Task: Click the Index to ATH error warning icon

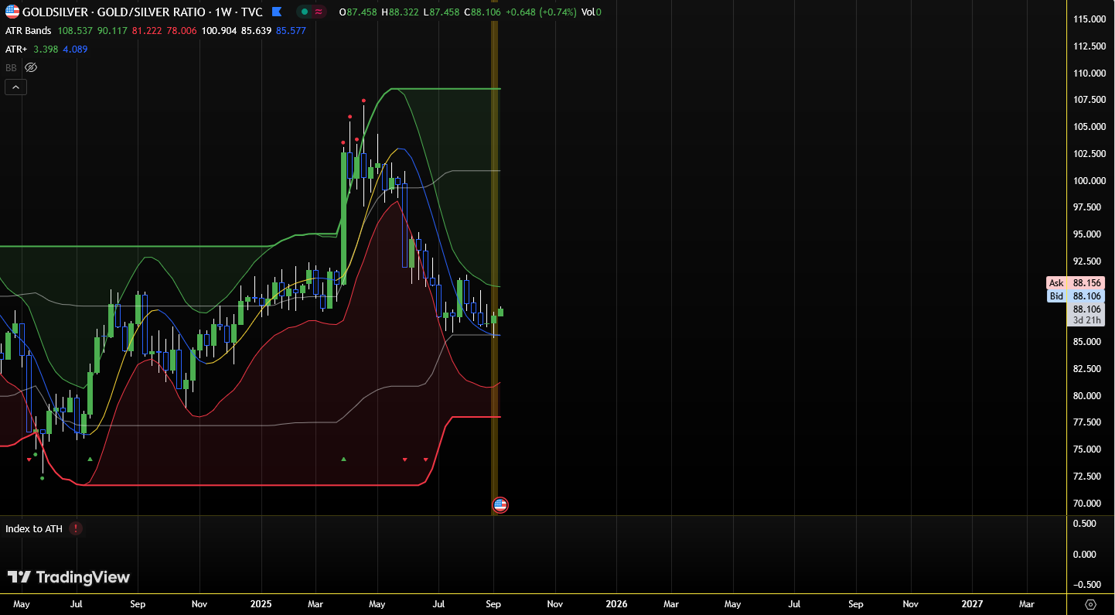Action: 75,528
